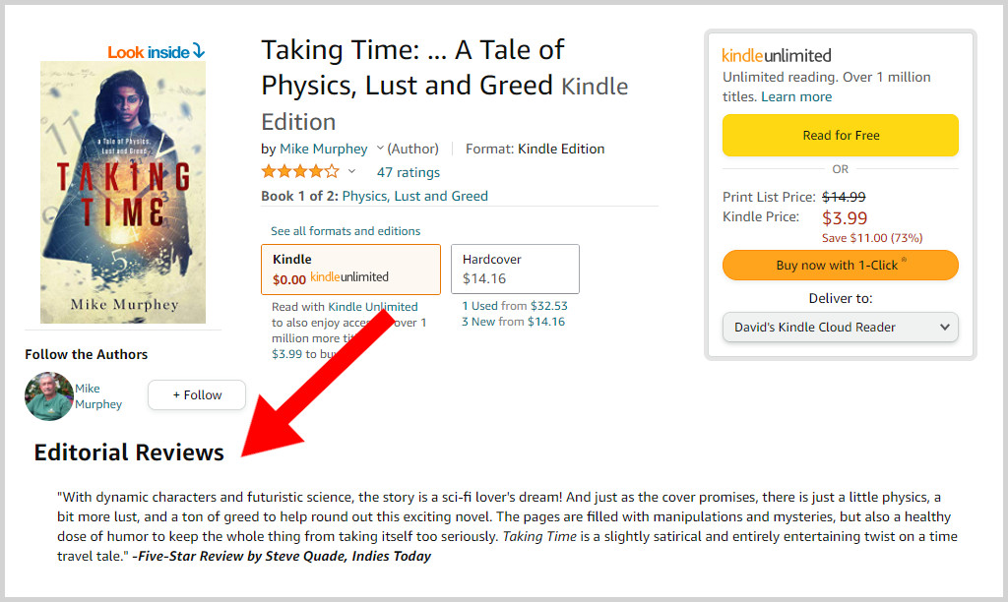Click the Read for Free button
The height and width of the screenshot is (602, 1008).
click(x=840, y=135)
